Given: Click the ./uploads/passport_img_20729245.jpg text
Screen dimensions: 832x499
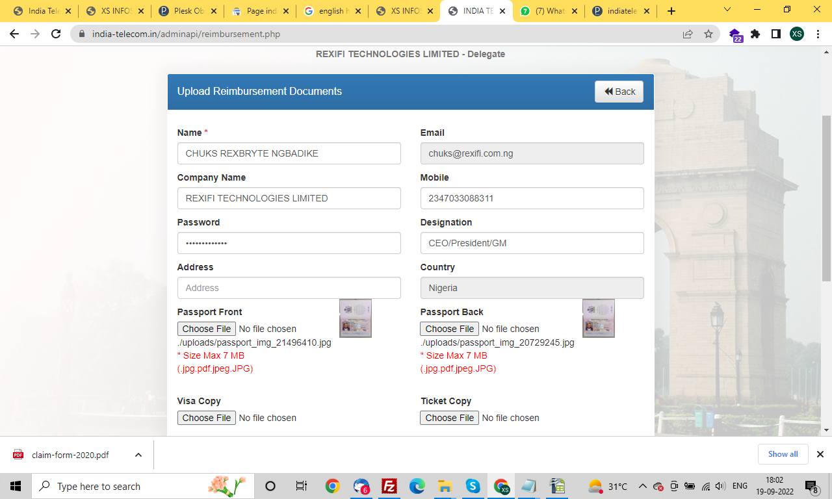Looking at the screenshot, I should coord(497,342).
